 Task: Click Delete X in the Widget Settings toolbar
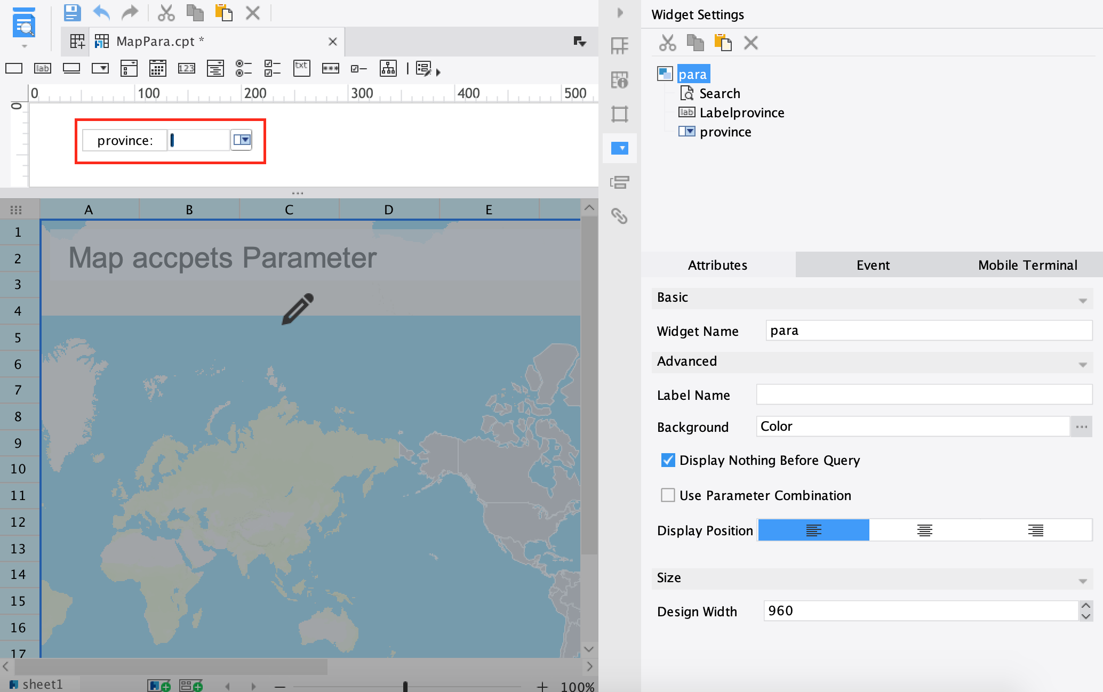pyautogui.click(x=751, y=43)
